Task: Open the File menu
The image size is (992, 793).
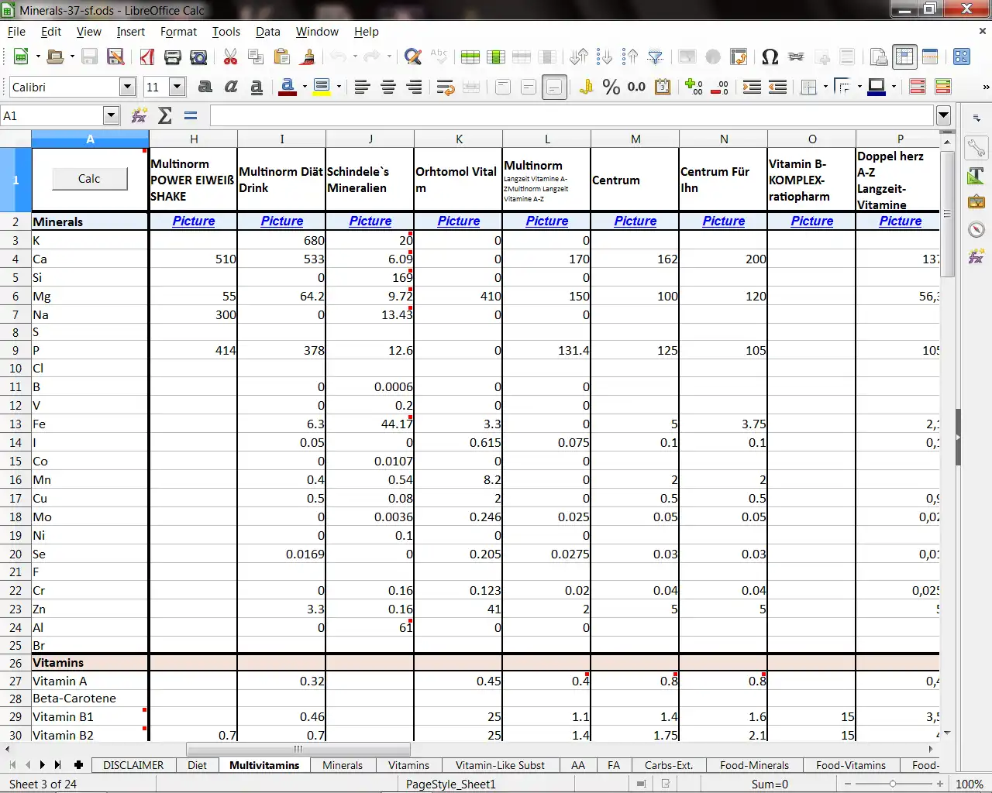Action: coord(16,32)
